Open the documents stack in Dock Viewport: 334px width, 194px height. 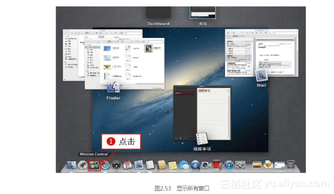[x=268, y=165]
